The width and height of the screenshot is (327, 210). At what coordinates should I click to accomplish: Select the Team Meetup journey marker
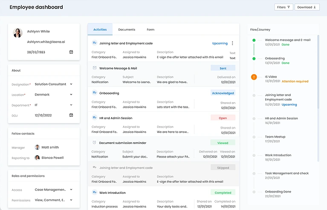[x=254, y=137]
